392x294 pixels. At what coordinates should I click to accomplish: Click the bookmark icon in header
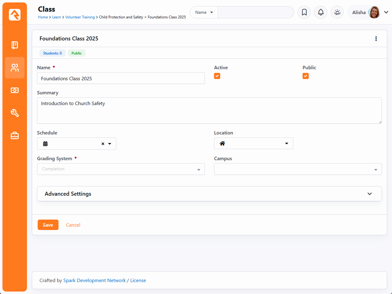[304, 12]
